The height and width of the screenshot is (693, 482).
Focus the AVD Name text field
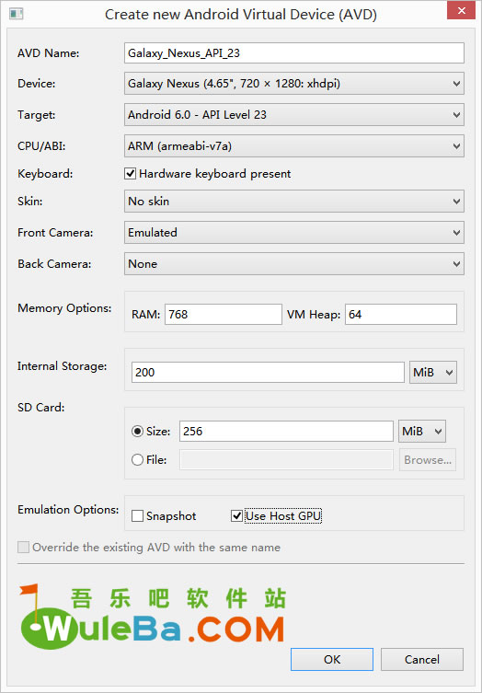pos(294,53)
